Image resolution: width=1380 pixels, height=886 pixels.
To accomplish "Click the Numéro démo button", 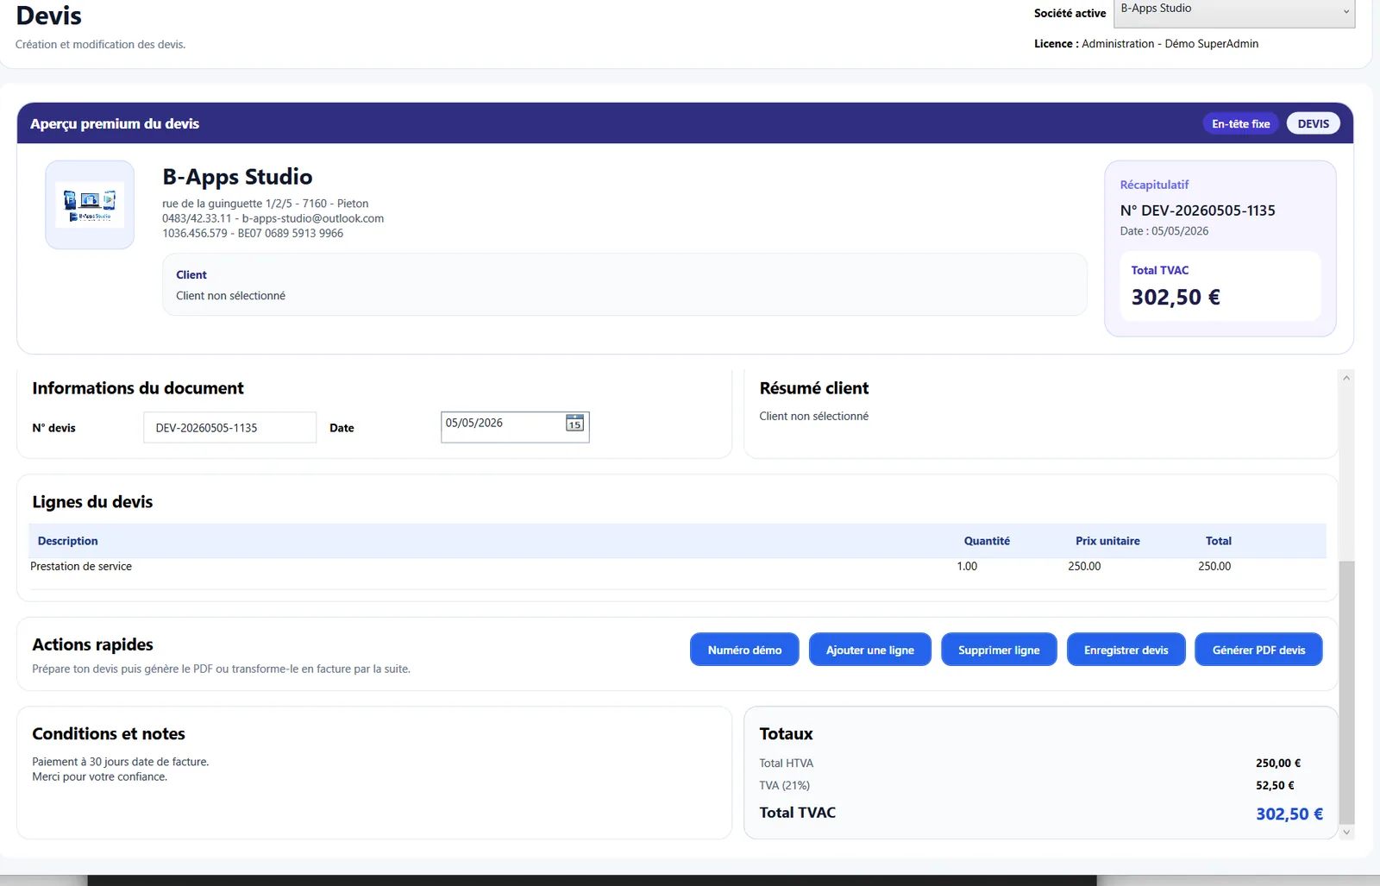I will pos(744,650).
